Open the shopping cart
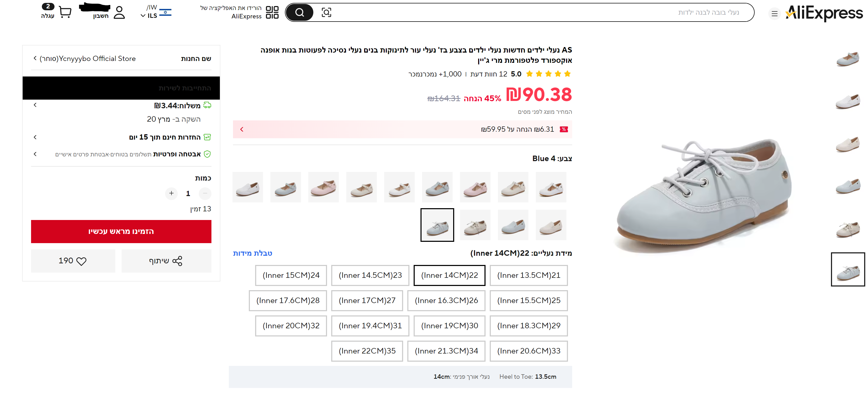866x394 pixels. tap(65, 12)
